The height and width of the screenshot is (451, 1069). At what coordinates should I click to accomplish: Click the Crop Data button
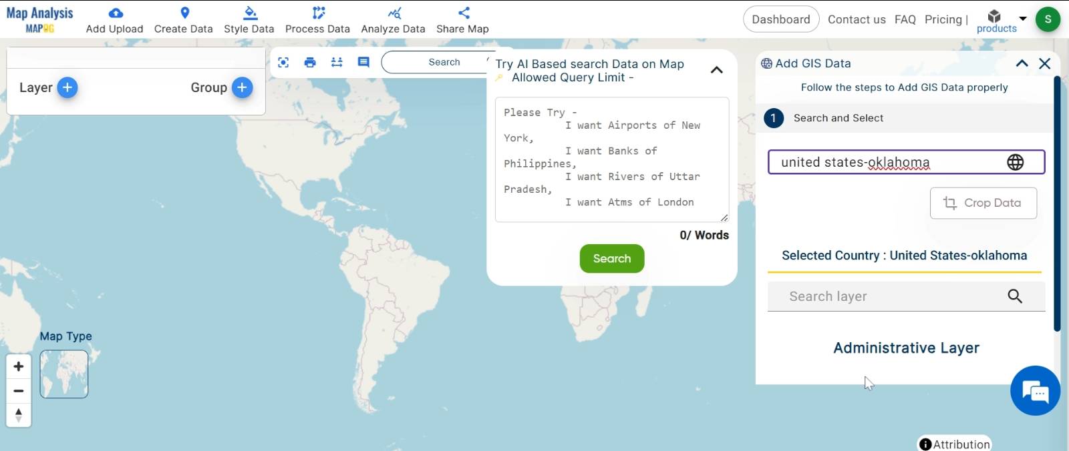click(x=983, y=203)
